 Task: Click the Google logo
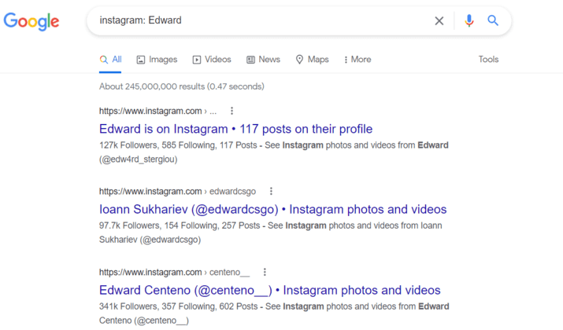click(31, 21)
